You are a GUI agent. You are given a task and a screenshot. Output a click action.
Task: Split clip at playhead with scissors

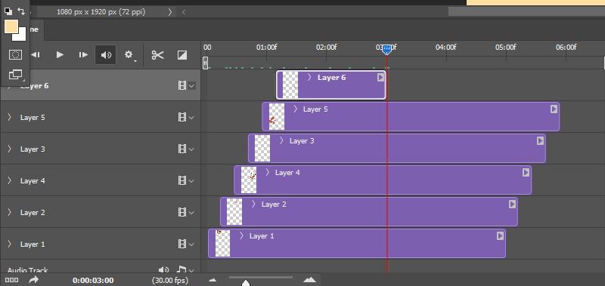coord(157,55)
